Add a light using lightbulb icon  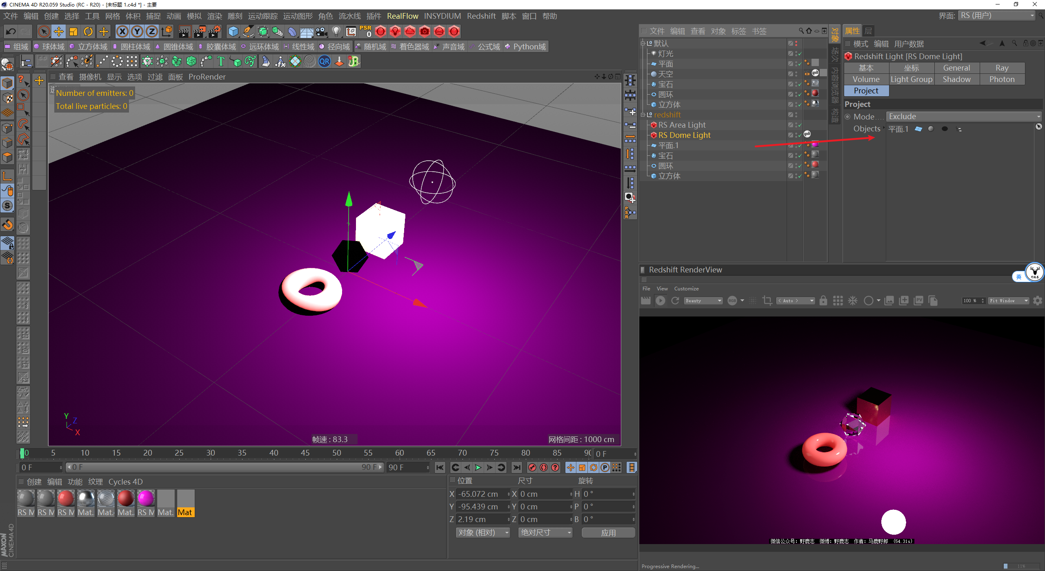(x=336, y=31)
